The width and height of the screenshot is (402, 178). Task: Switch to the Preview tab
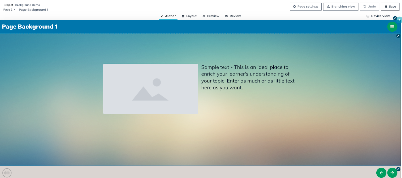pyautogui.click(x=211, y=16)
